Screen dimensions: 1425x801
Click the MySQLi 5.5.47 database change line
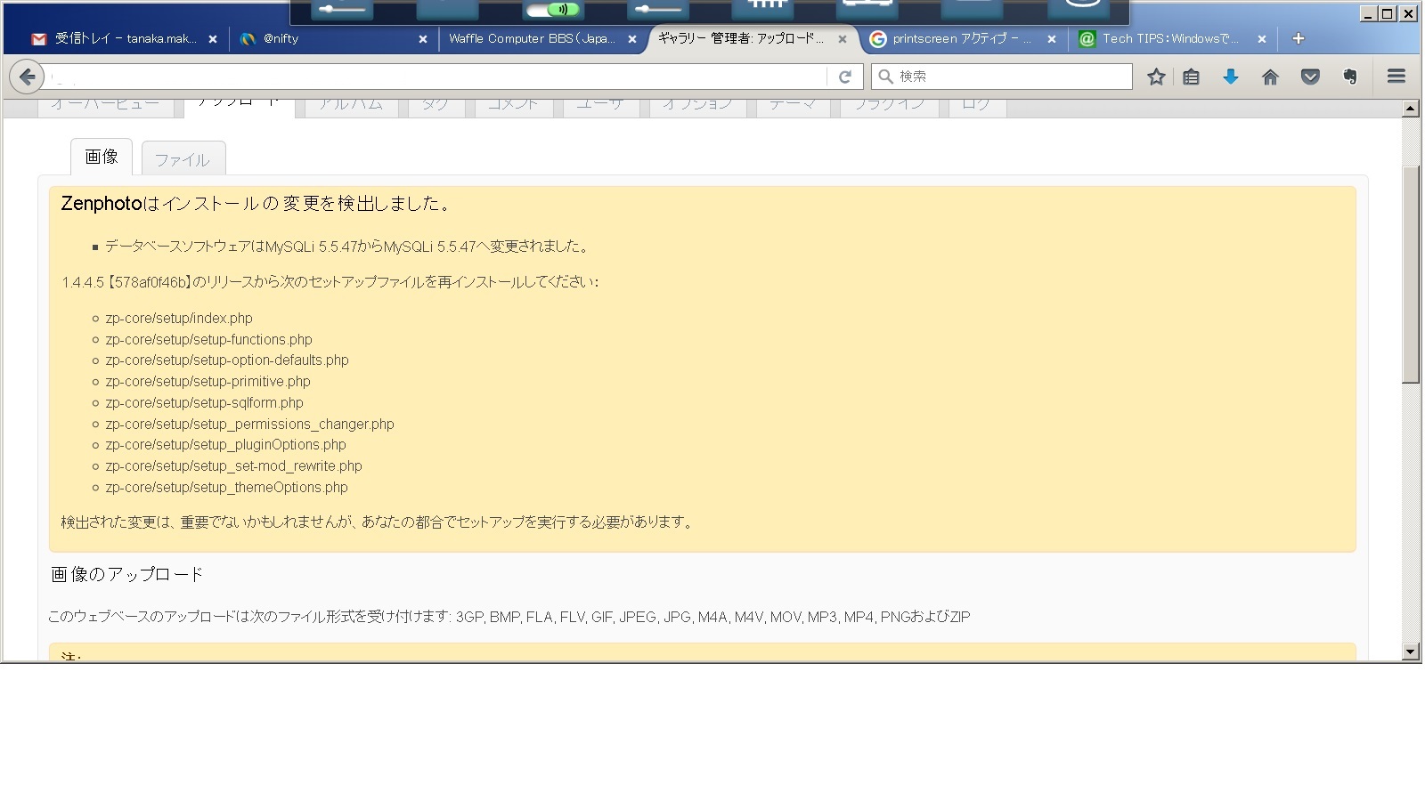(x=347, y=247)
